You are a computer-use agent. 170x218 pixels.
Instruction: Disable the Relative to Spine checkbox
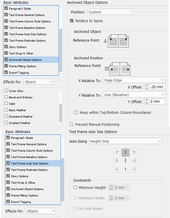pos(72,21)
